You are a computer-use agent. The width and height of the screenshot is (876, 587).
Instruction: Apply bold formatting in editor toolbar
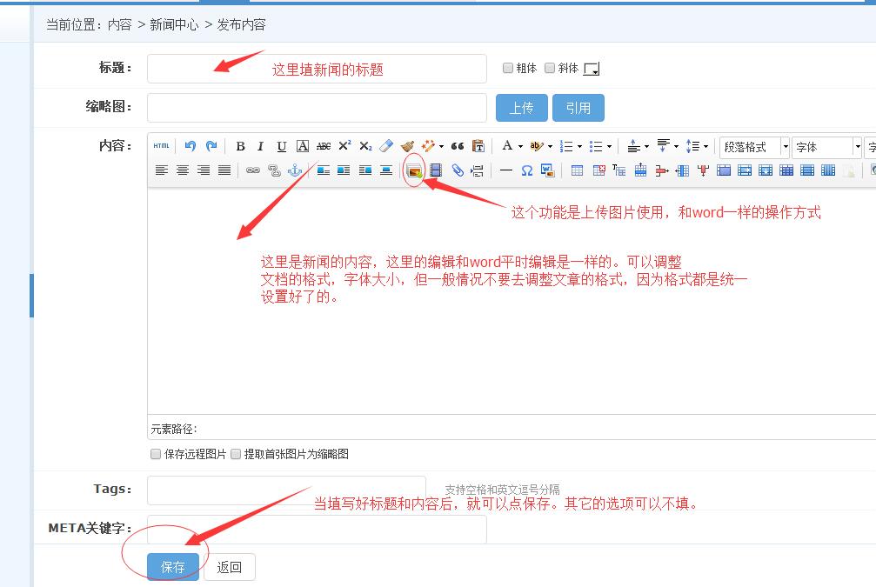(240, 146)
